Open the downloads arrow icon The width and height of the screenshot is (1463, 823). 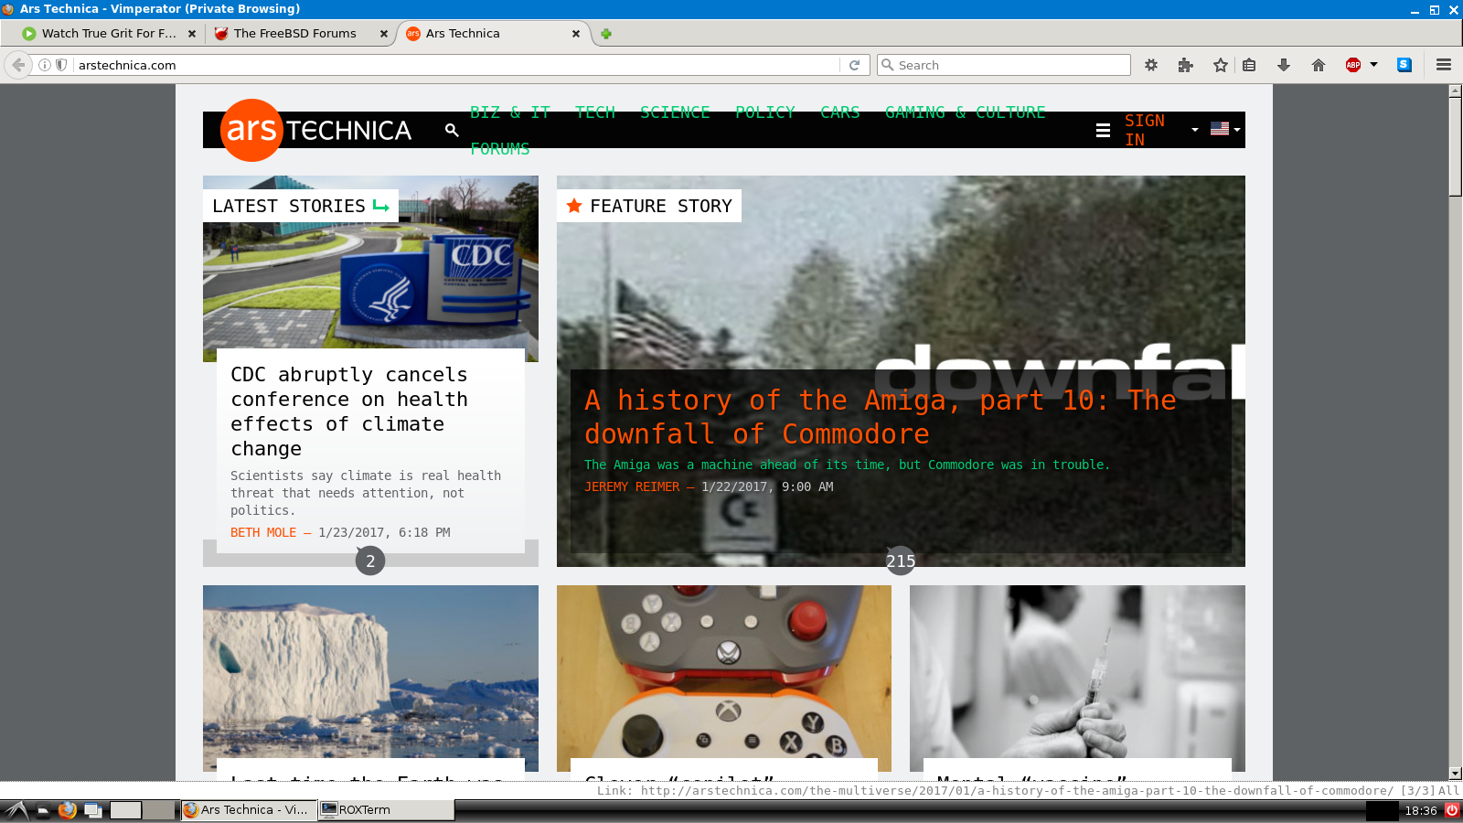coord(1284,65)
